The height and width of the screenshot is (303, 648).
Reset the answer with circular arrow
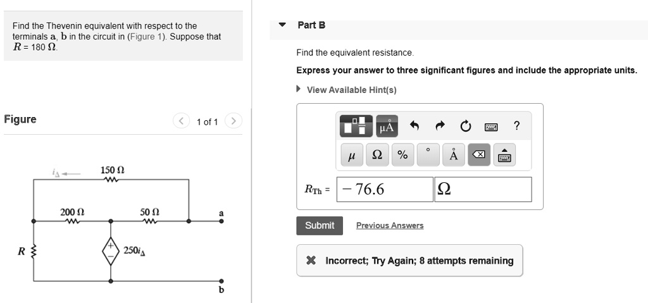[465, 126]
